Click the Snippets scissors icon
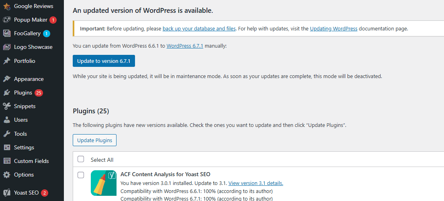The height and width of the screenshot is (201, 444). (x=7, y=107)
